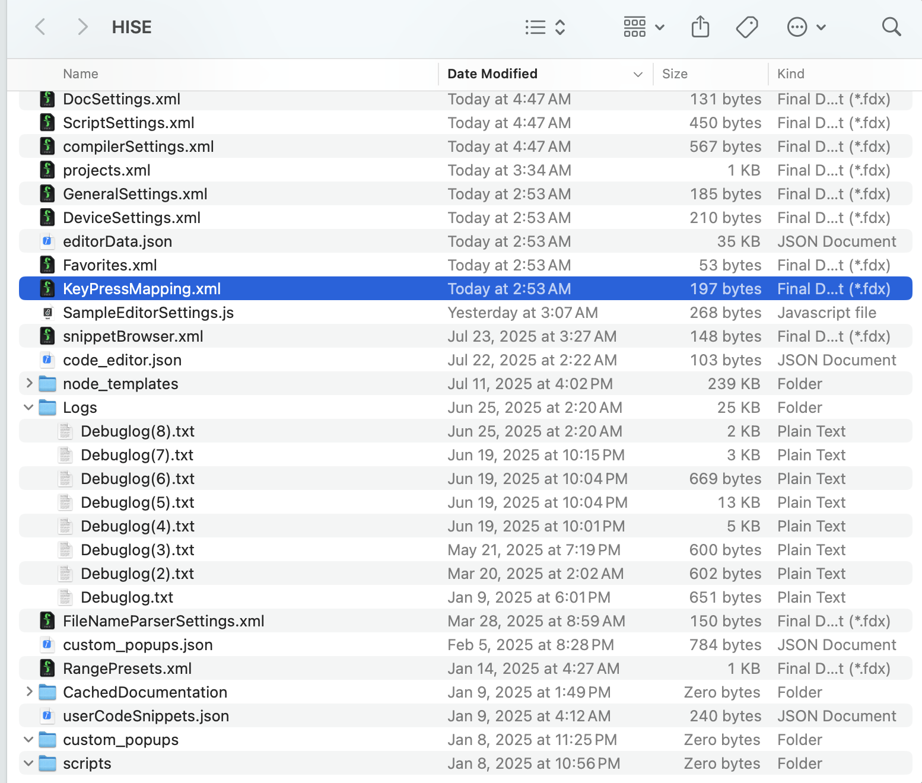Click the Javascript file kind label

coord(826,313)
